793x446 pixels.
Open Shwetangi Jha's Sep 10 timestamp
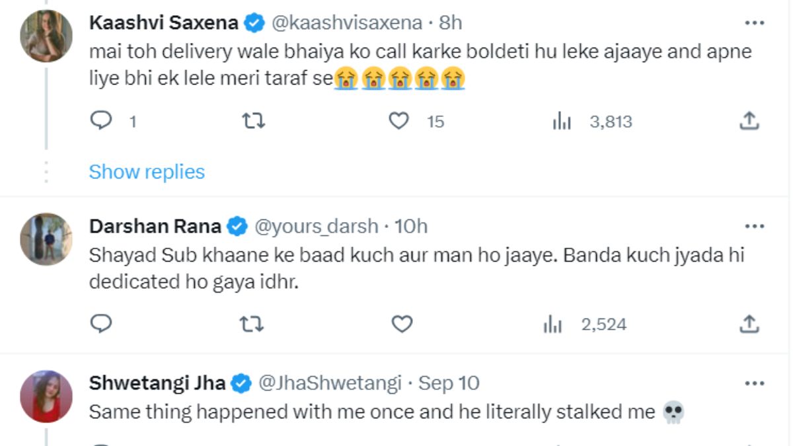449,383
